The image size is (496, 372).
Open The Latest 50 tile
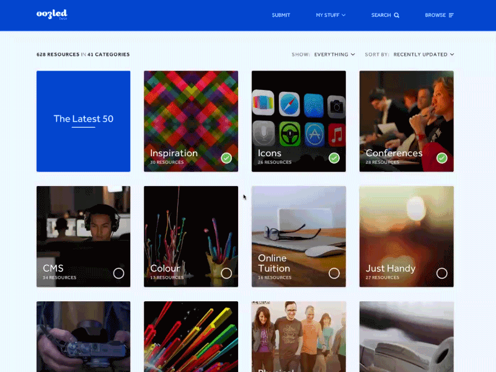pyautogui.click(x=84, y=121)
